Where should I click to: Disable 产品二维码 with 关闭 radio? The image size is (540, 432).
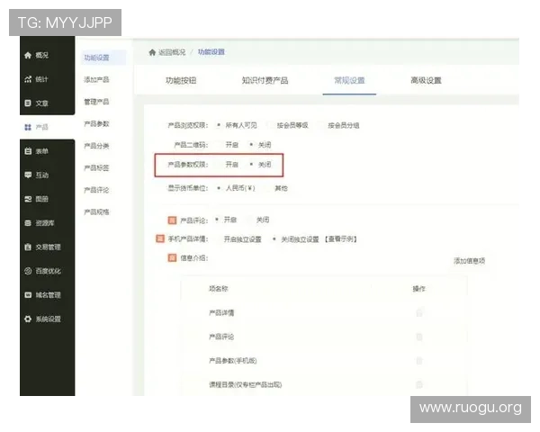[x=251, y=145]
